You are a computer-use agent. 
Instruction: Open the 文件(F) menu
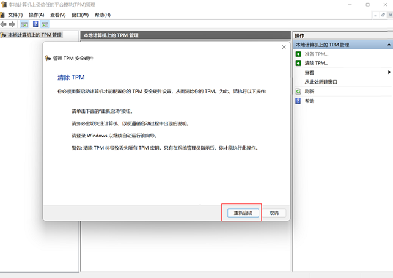click(15, 15)
